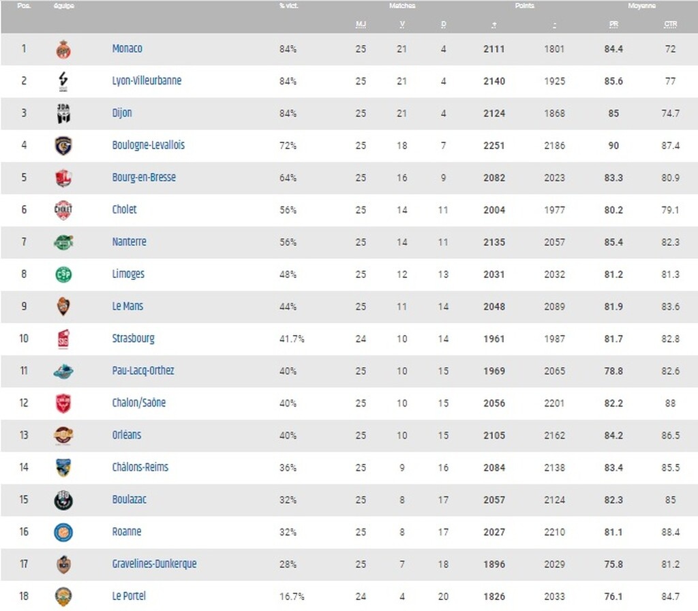The height and width of the screenshot is (611, 698).
Task: Open the Bourg-en-Bresse team page link
Action: (x=144, y=177)
